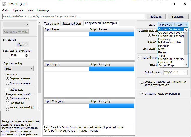Choose Quicken 2014 or earlier option
Screen dimensions: 191x137
click(x=171, y=36)
